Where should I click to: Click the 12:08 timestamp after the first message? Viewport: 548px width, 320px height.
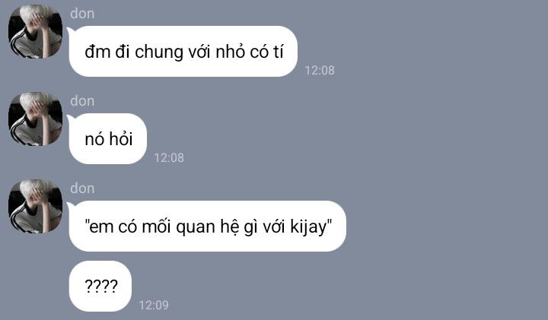pyautogui.click(x=320, y=70)
